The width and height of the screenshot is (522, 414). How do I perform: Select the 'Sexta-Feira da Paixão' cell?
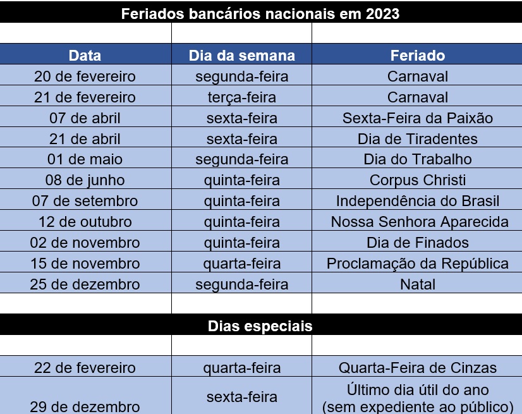[417, 117]
